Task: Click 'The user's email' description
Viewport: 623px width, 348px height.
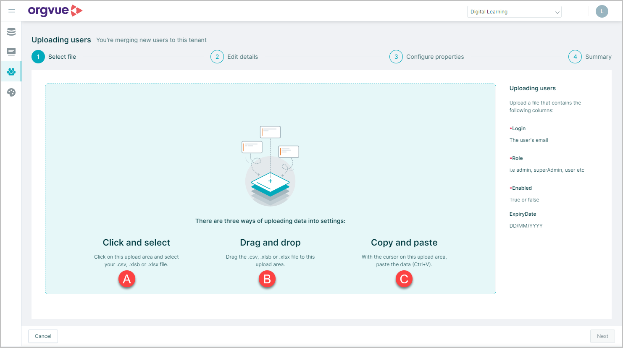Action: [529, 140]
